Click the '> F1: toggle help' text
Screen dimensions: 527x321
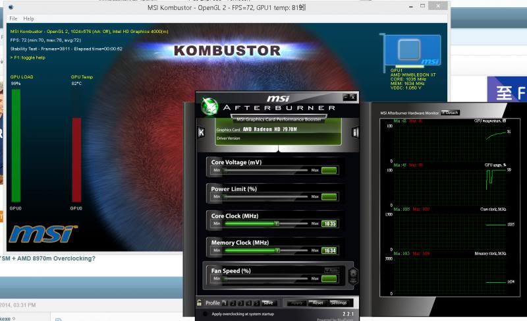point(28,57)
